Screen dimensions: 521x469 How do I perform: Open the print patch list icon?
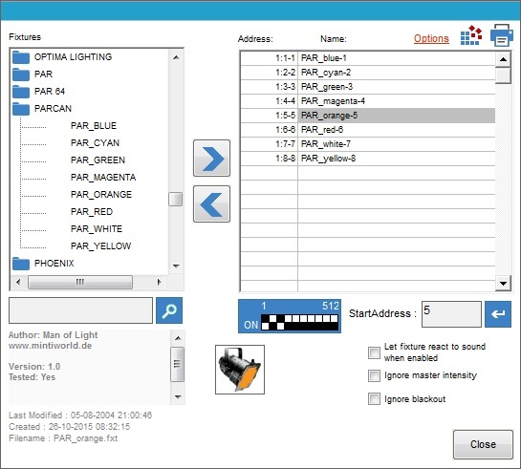[x=501, y=35]
